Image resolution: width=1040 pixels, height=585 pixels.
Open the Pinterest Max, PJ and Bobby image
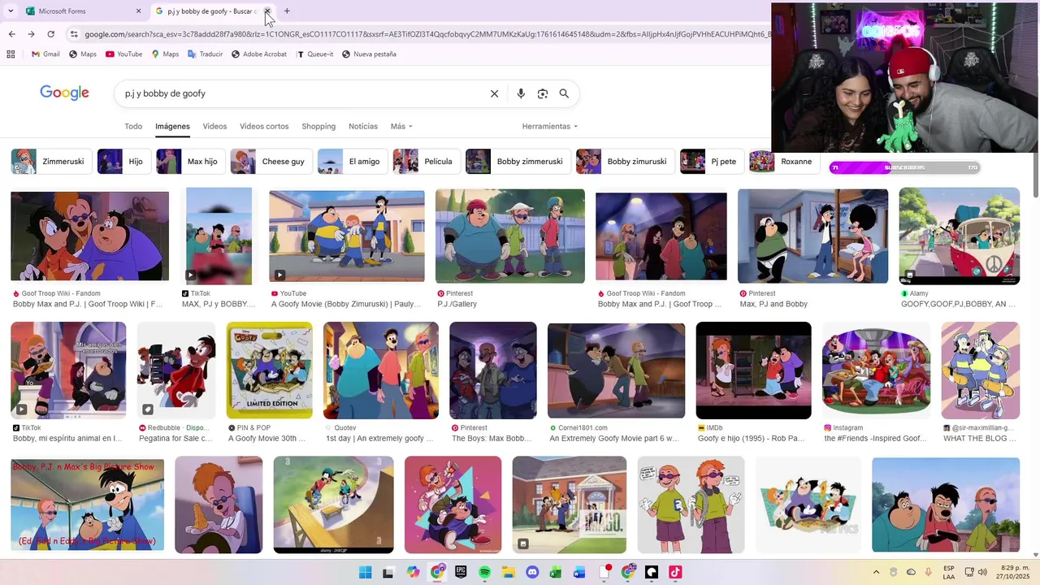click(812, 236)
